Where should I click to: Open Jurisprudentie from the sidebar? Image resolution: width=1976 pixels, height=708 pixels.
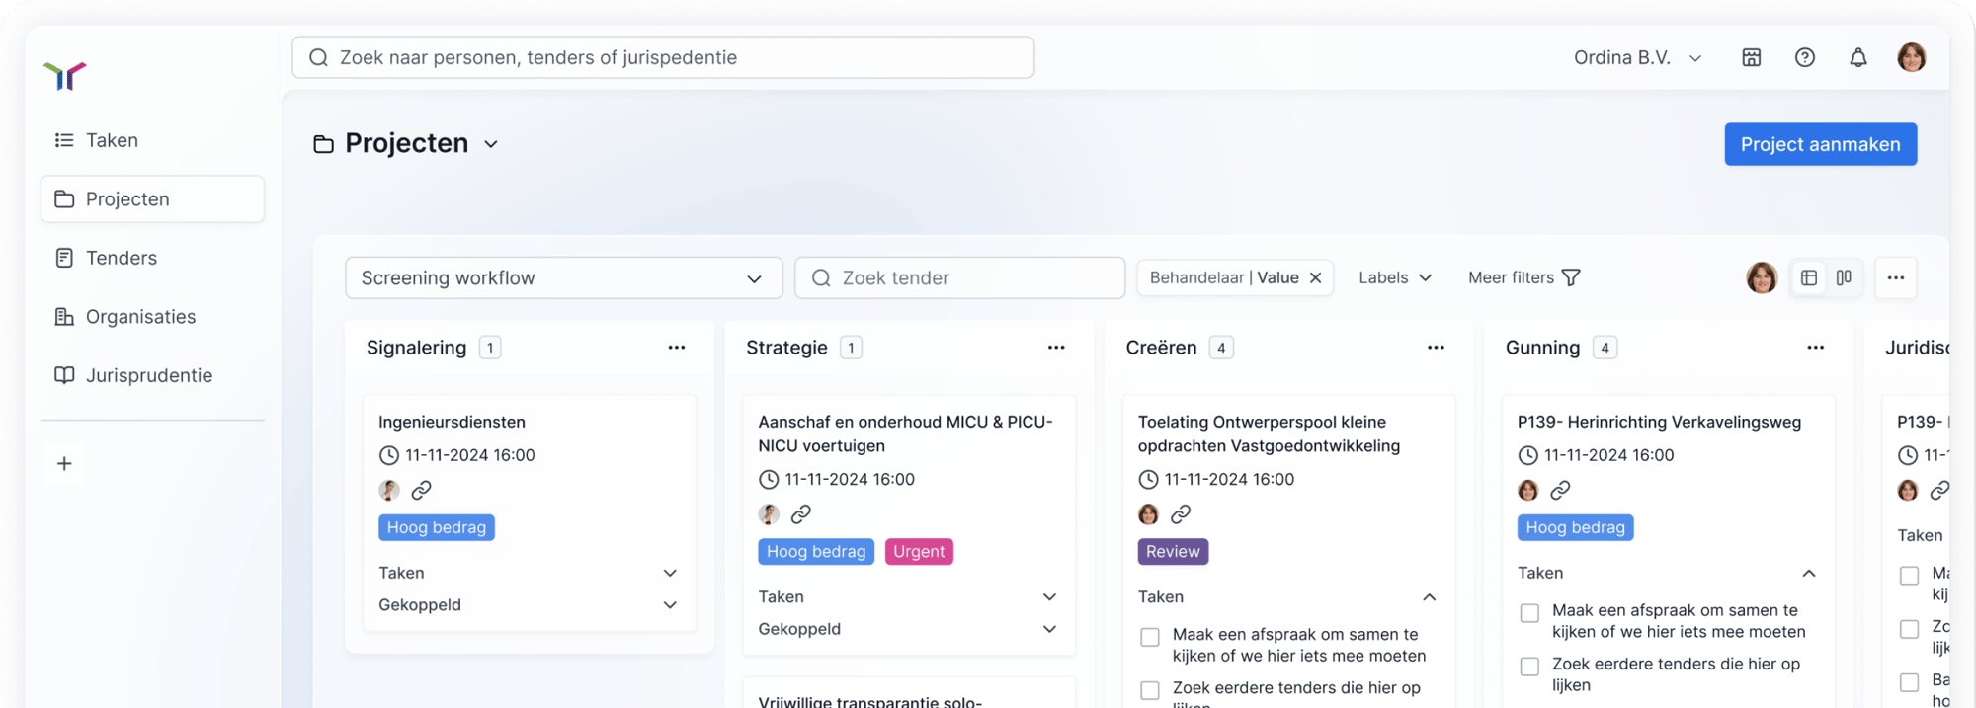pos(148,375)
